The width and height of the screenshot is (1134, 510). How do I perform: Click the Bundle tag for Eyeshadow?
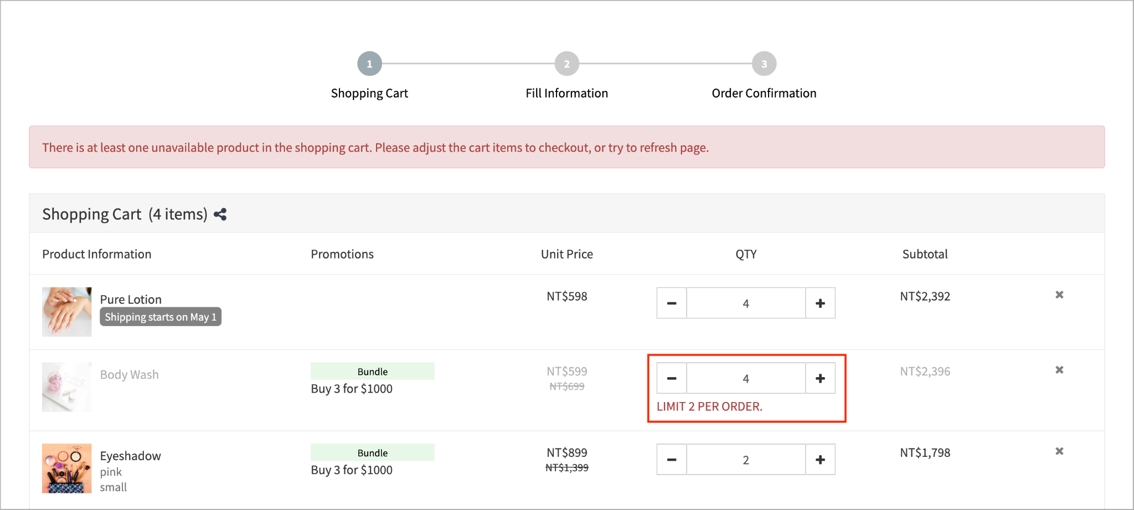click(373, 452)
